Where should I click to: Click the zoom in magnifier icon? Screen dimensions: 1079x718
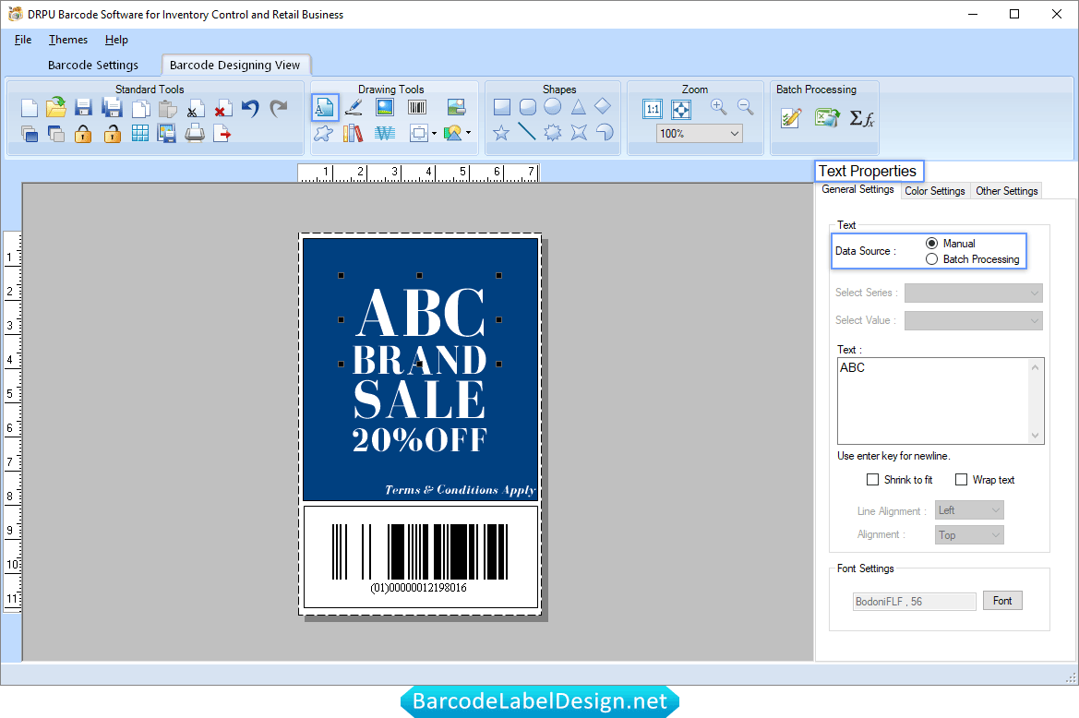click(x=718, y=107)
